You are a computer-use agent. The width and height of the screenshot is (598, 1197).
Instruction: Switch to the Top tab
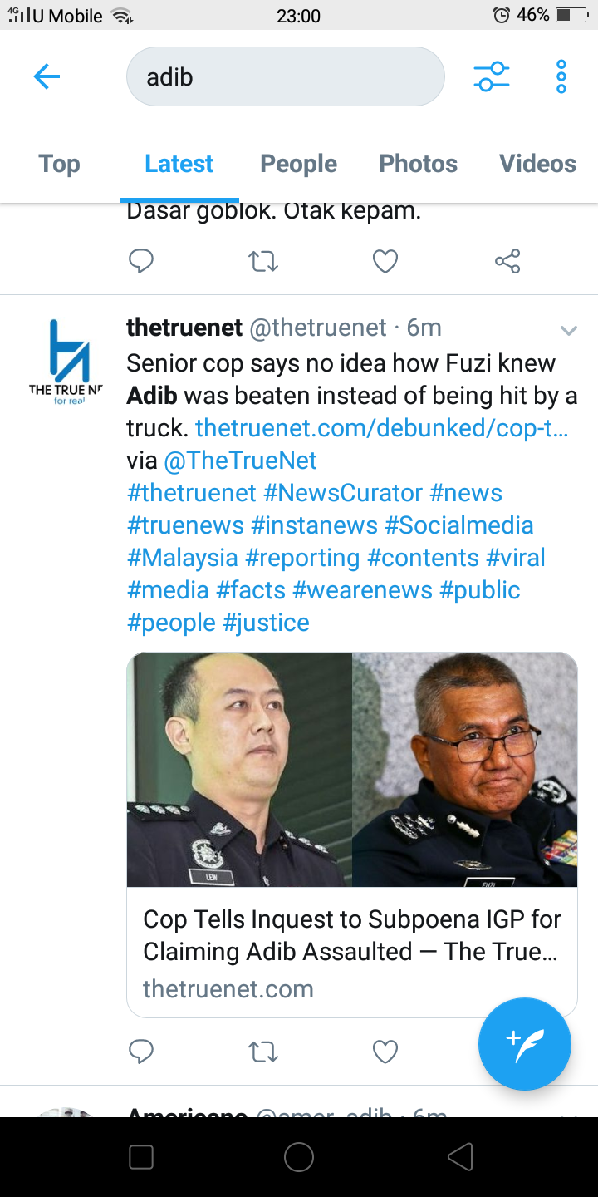[x=59, y=164]
